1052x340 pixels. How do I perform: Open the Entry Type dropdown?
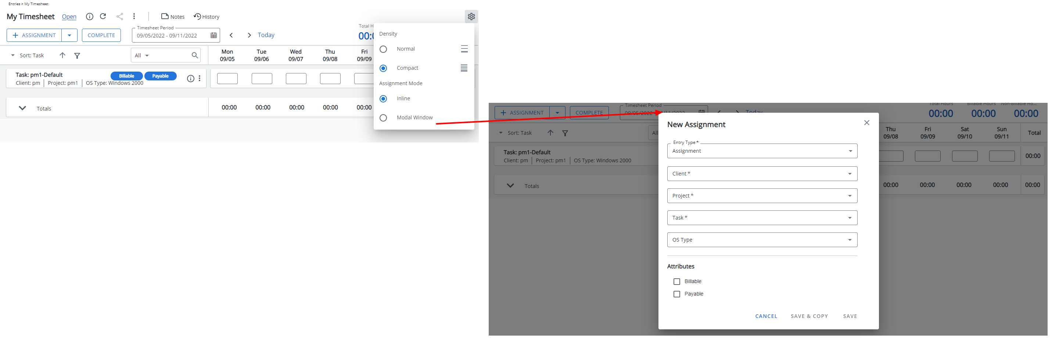pos(762,151)
